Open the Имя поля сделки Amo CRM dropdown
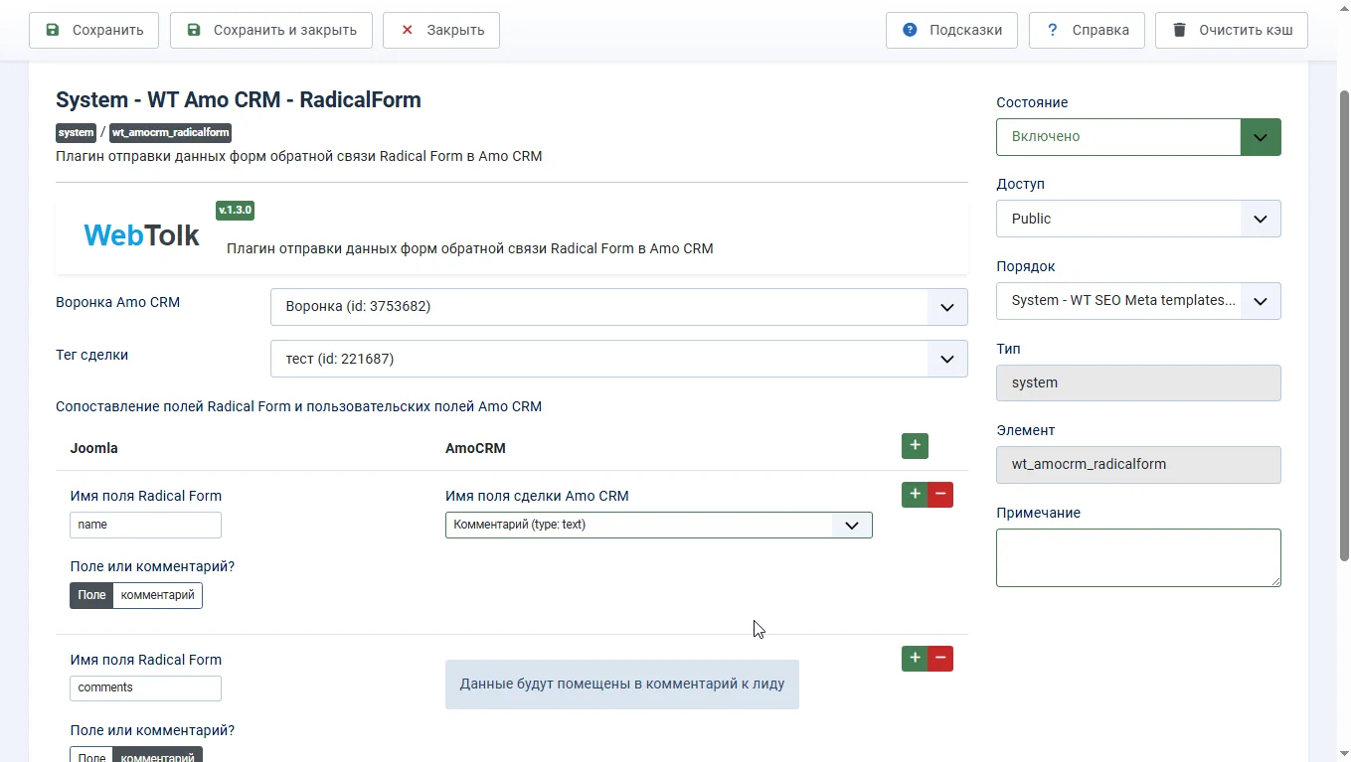 coord(658,525)
